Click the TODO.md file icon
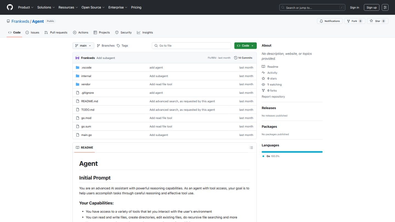Screen dimensions: 395x222 pyautogui.click(x=78, y=110)
